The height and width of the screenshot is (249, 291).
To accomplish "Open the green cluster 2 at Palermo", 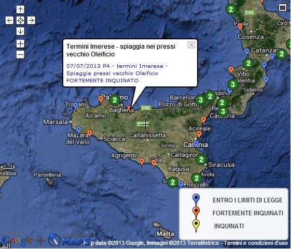I will (x=115, y=100).
